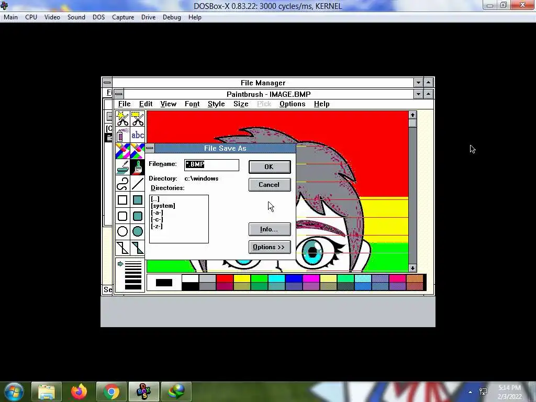This screenshot has height=402, width=536.
Task: Click the Info... button
Action: coord(270,229)
